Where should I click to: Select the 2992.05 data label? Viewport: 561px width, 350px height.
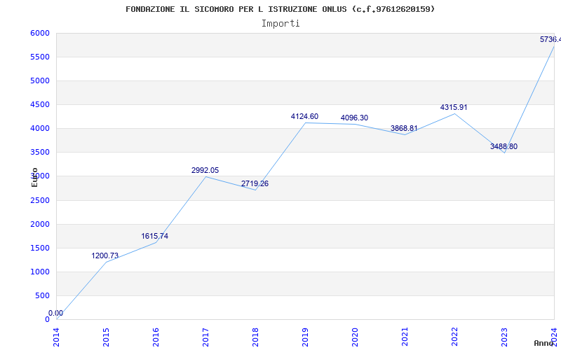coord(205,170)
